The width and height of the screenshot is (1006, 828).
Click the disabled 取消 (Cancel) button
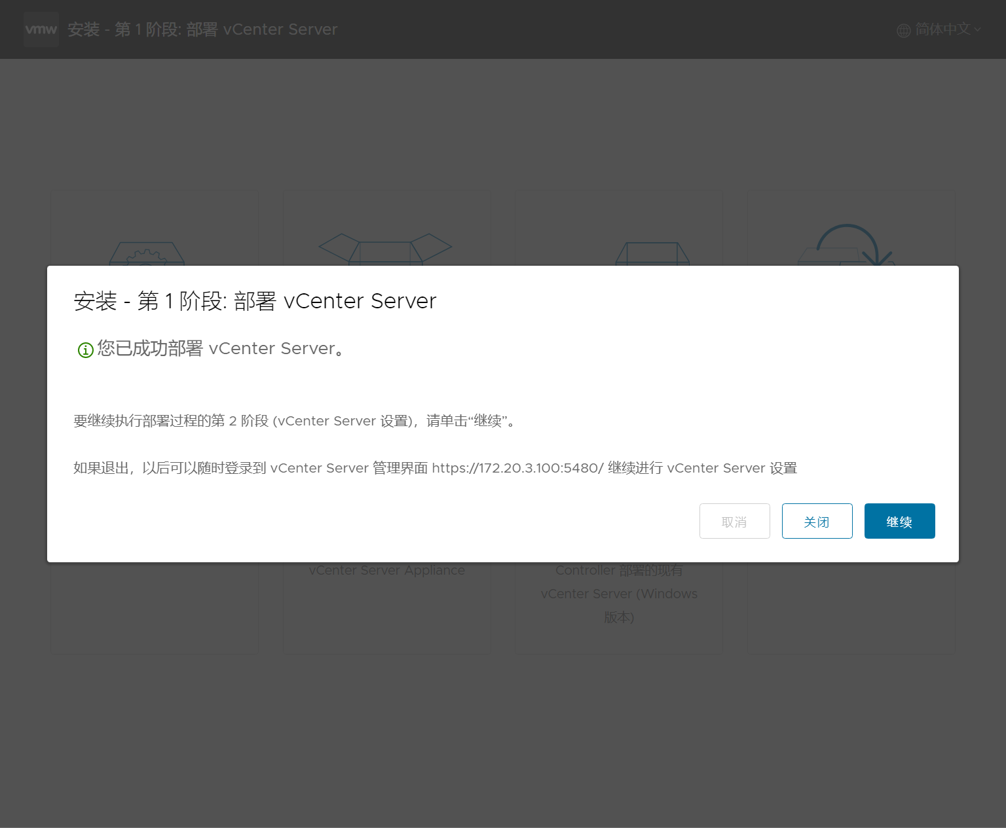734,521
